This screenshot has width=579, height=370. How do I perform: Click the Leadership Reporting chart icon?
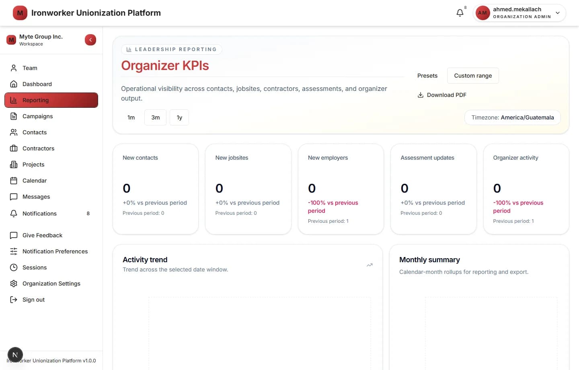[x=129, y=49]
